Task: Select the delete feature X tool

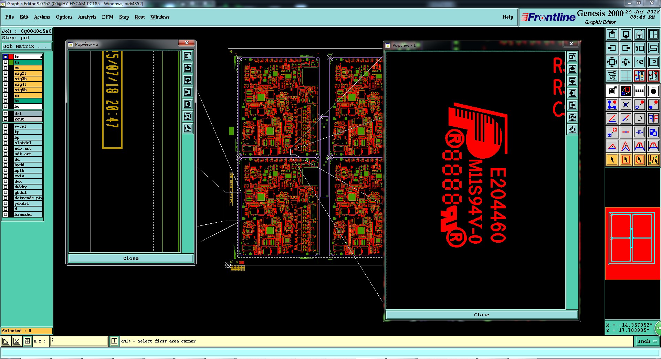Action: (626, 105)
